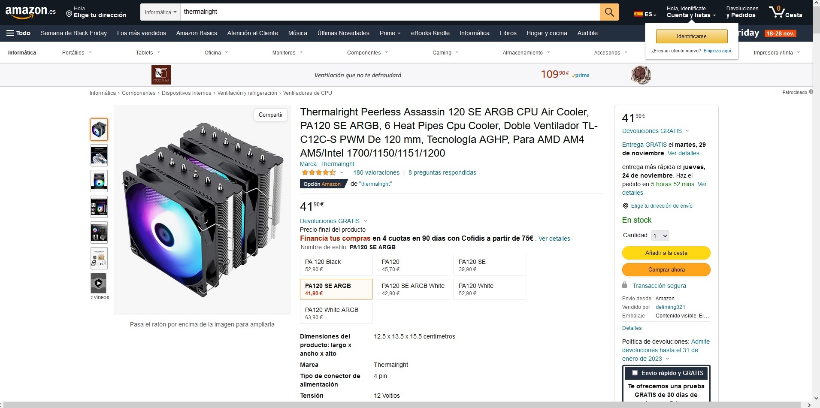Open the Los más vendidos nav item
This screenshot has height=408, width=820.
(142, 33)
